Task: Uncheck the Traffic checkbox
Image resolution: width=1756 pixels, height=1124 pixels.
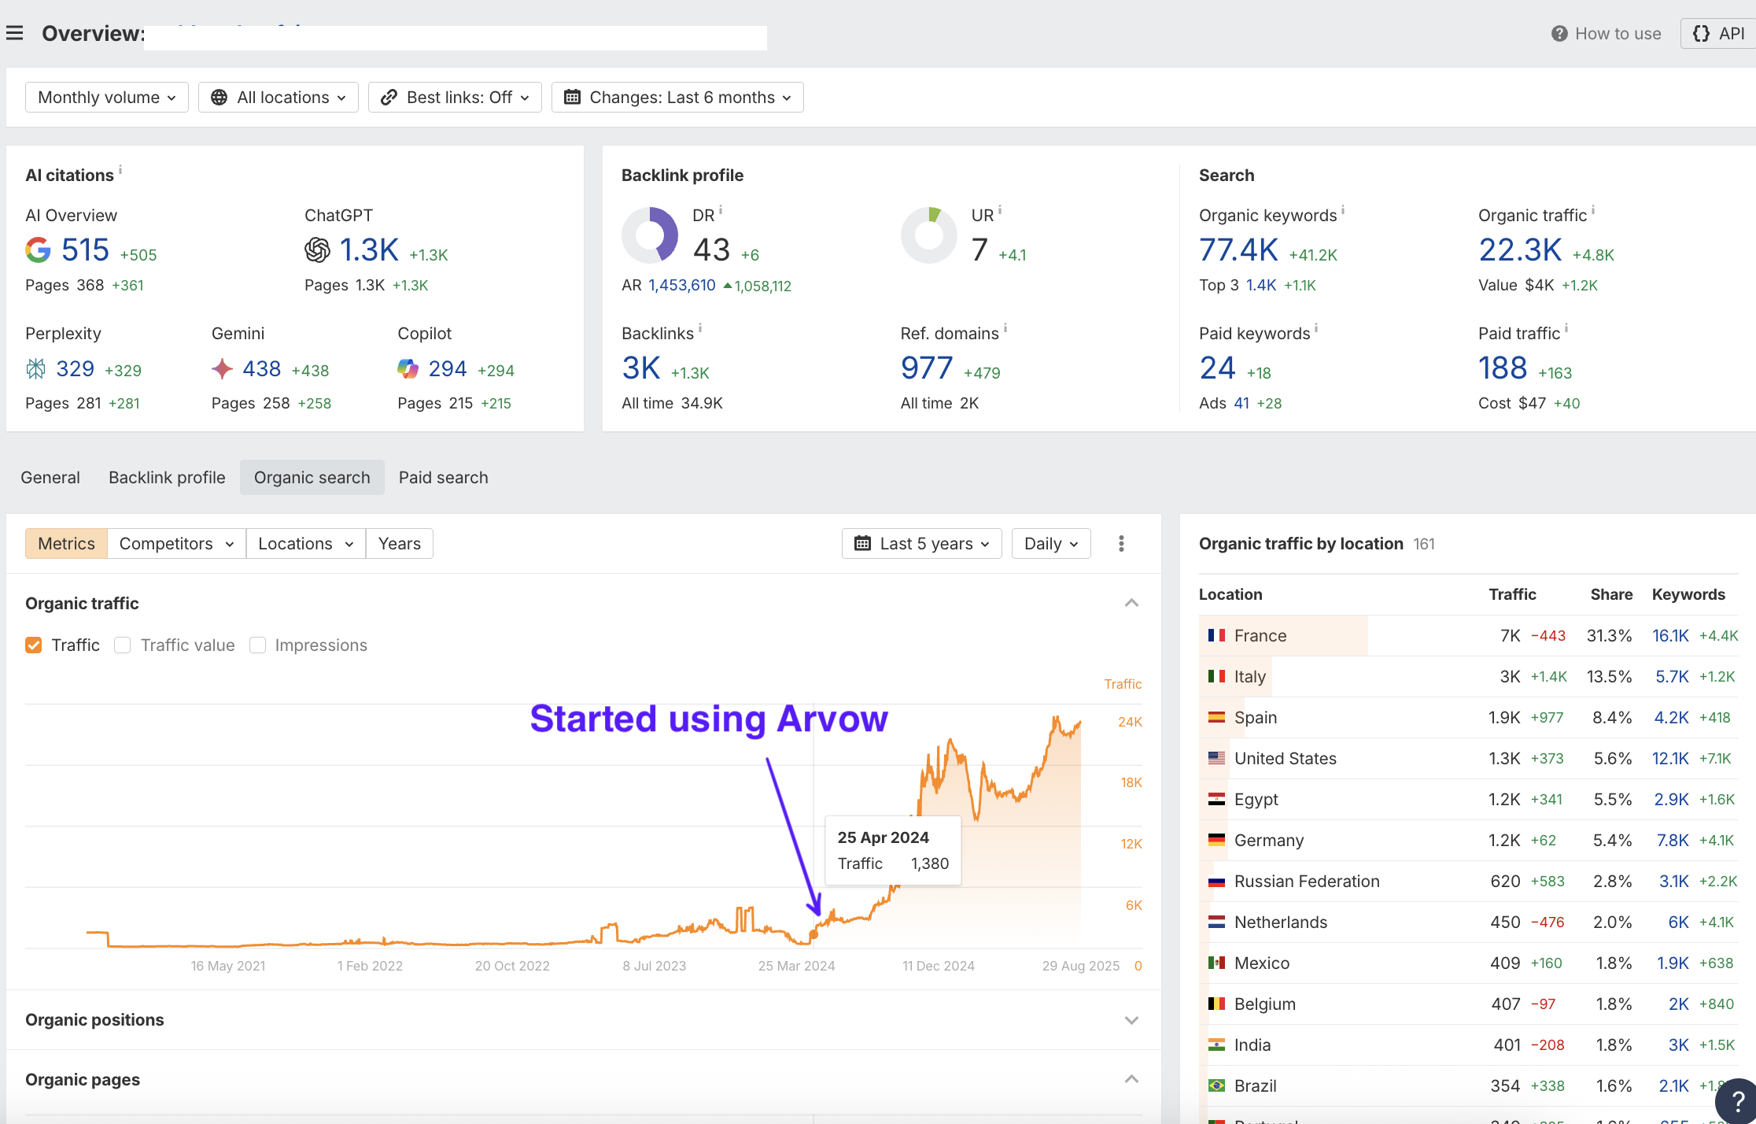Action: click(33, 645)
